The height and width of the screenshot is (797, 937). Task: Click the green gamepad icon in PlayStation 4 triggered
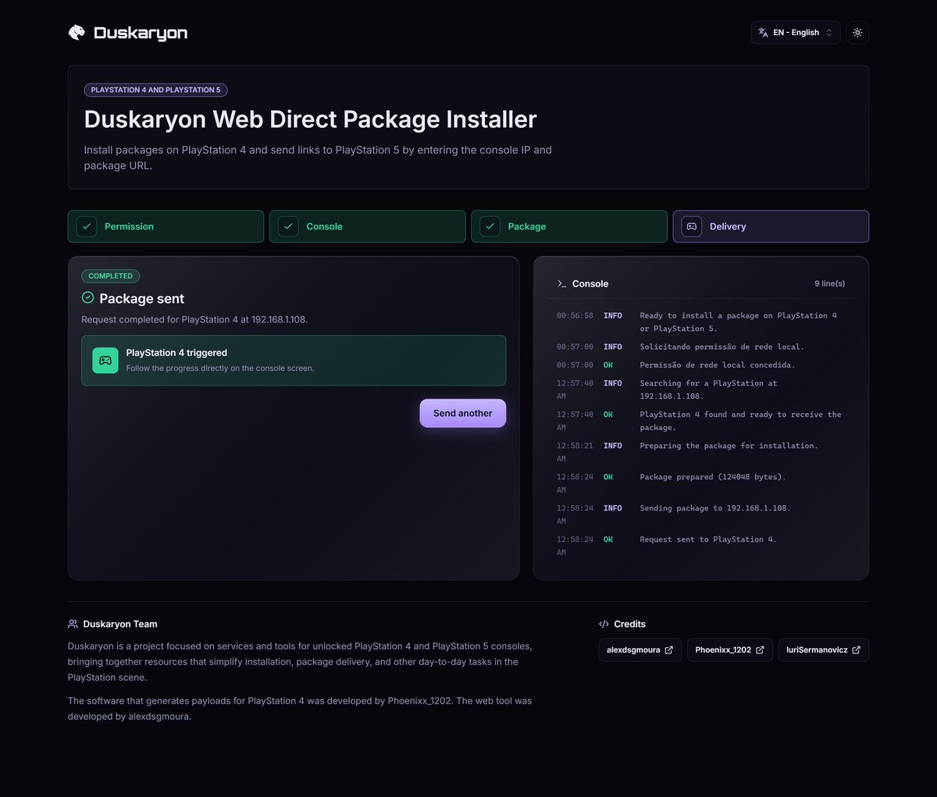click(105, 360)
